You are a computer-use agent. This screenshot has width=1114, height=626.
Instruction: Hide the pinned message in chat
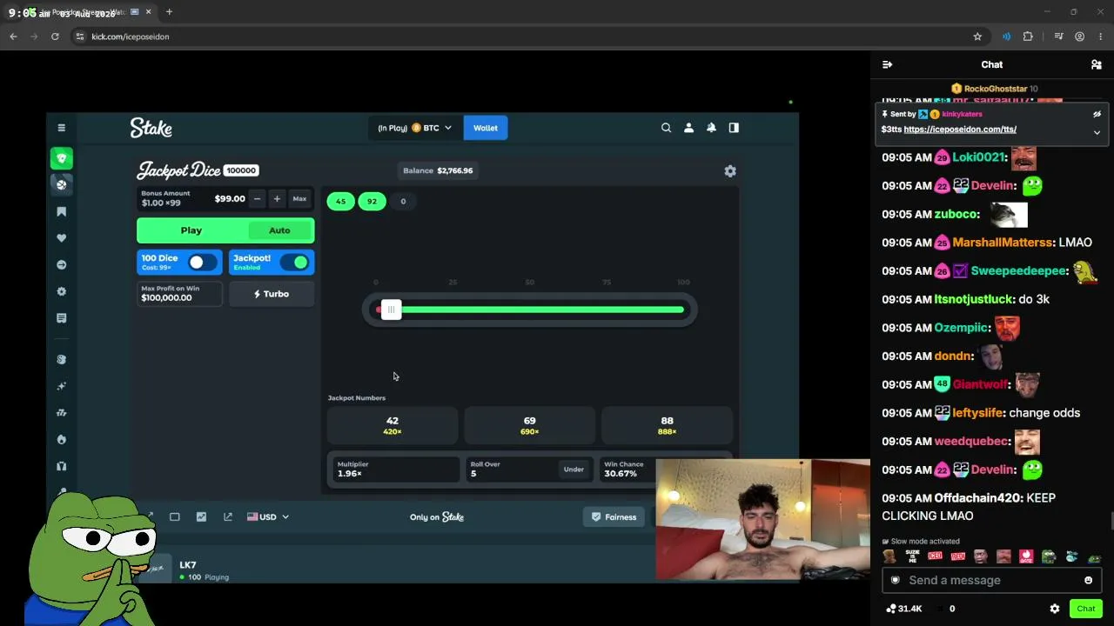[x=1097, y=114]
